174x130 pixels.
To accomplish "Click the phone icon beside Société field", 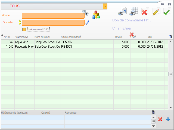I will pos(87,22).
